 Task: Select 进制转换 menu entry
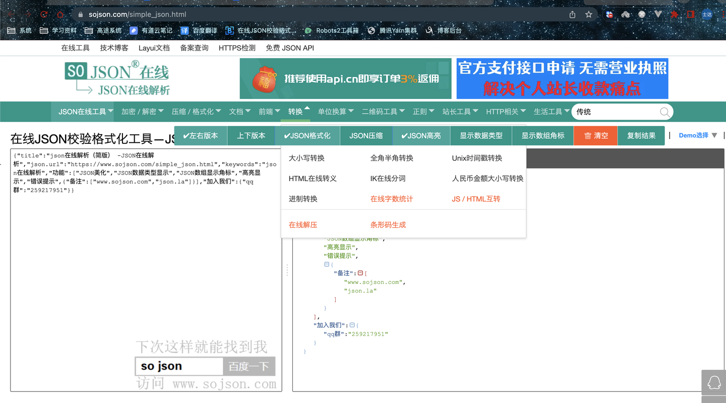(x=303, y=199)
